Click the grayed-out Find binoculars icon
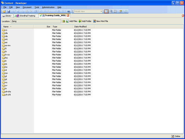Screen dimensions: 185x139 click(x=59, y=12)
